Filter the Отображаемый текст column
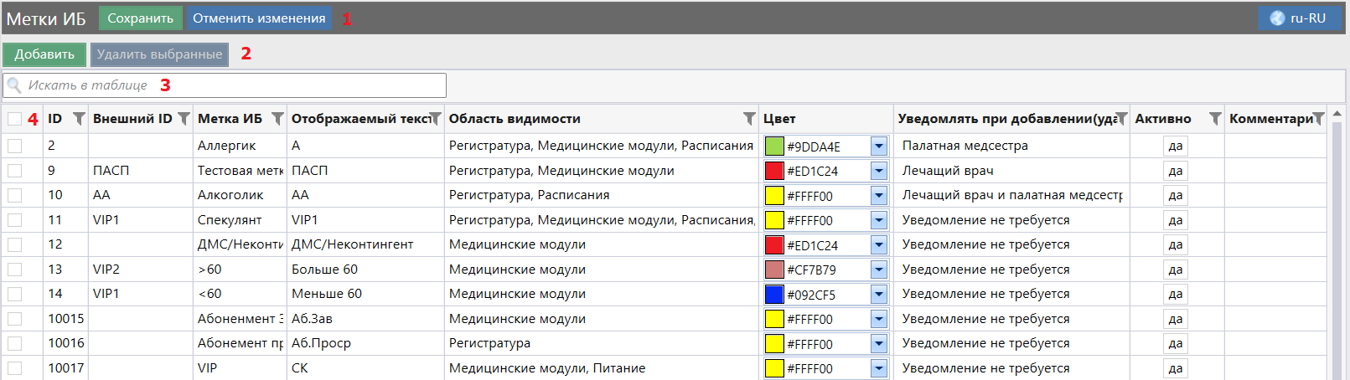Image resolution: width=1350 pixels, height=380 pixels. [x=435, y=119]
